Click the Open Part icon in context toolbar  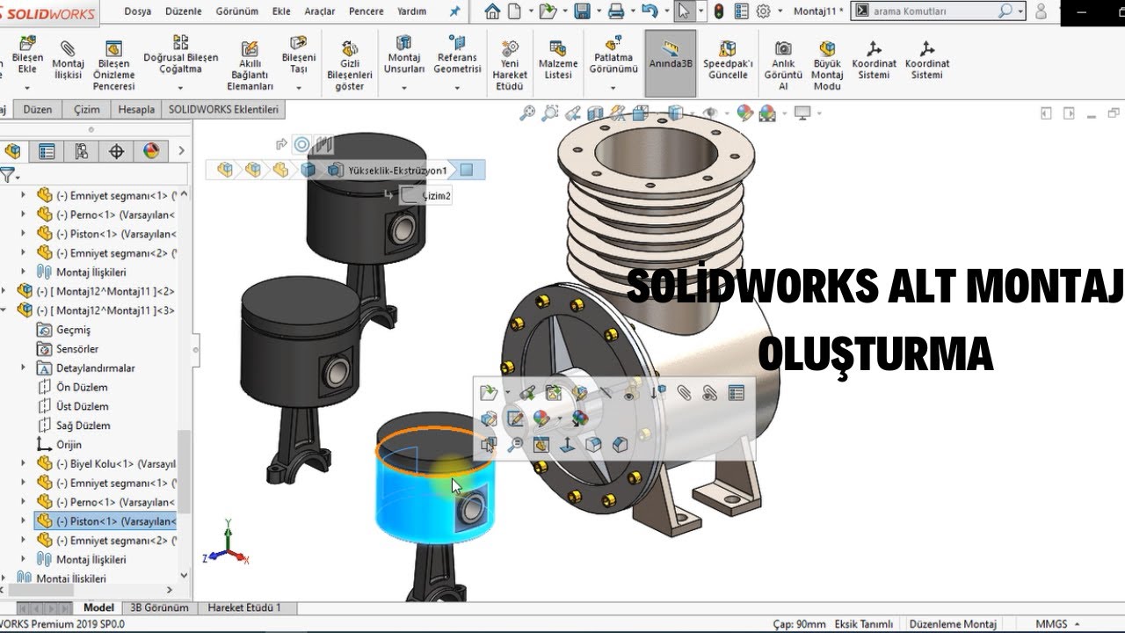click(489, 393)
